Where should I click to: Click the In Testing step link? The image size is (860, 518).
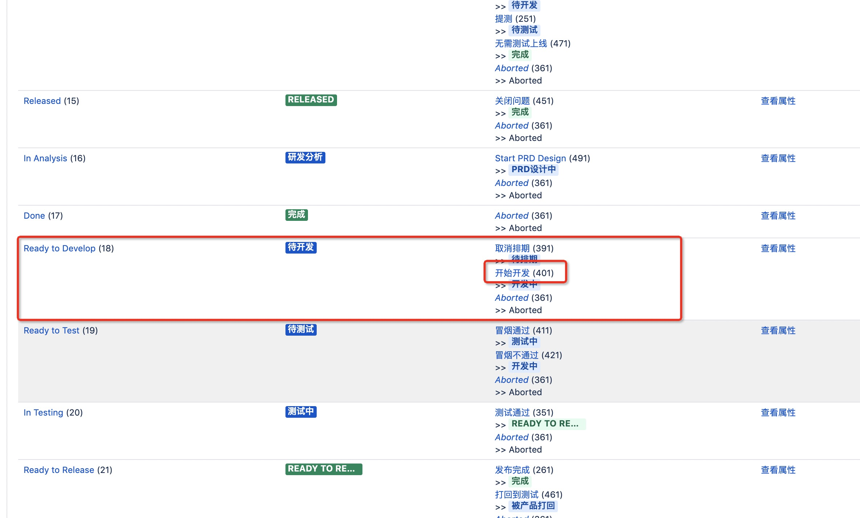[x=43, y=413]
